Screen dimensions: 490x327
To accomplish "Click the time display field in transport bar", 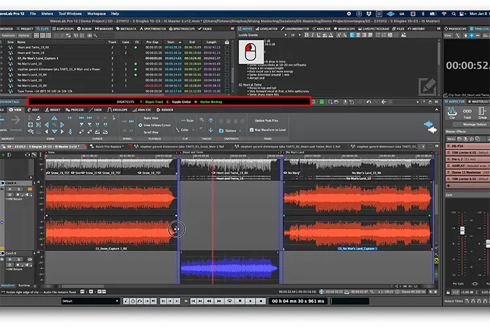I will point(298,301).
